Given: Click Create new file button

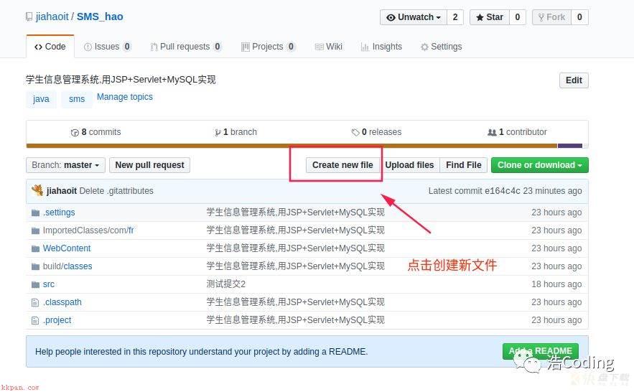Looking at the screenshot, I should tap(342, 165).
